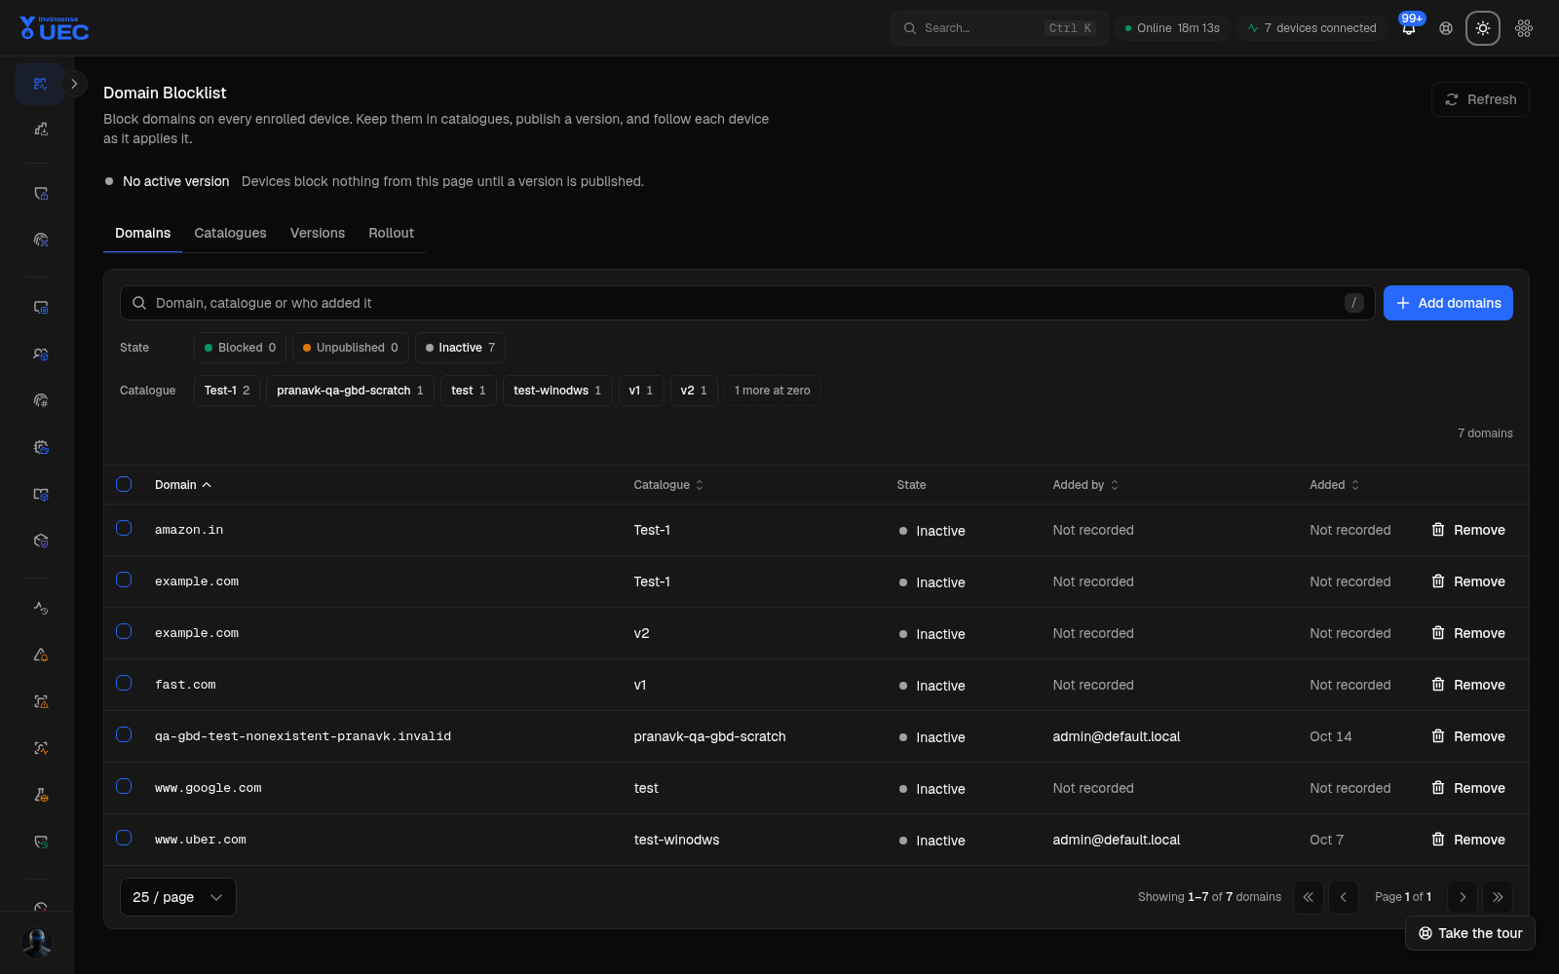
Task: Sort table by Domain column
Action: 183,485
